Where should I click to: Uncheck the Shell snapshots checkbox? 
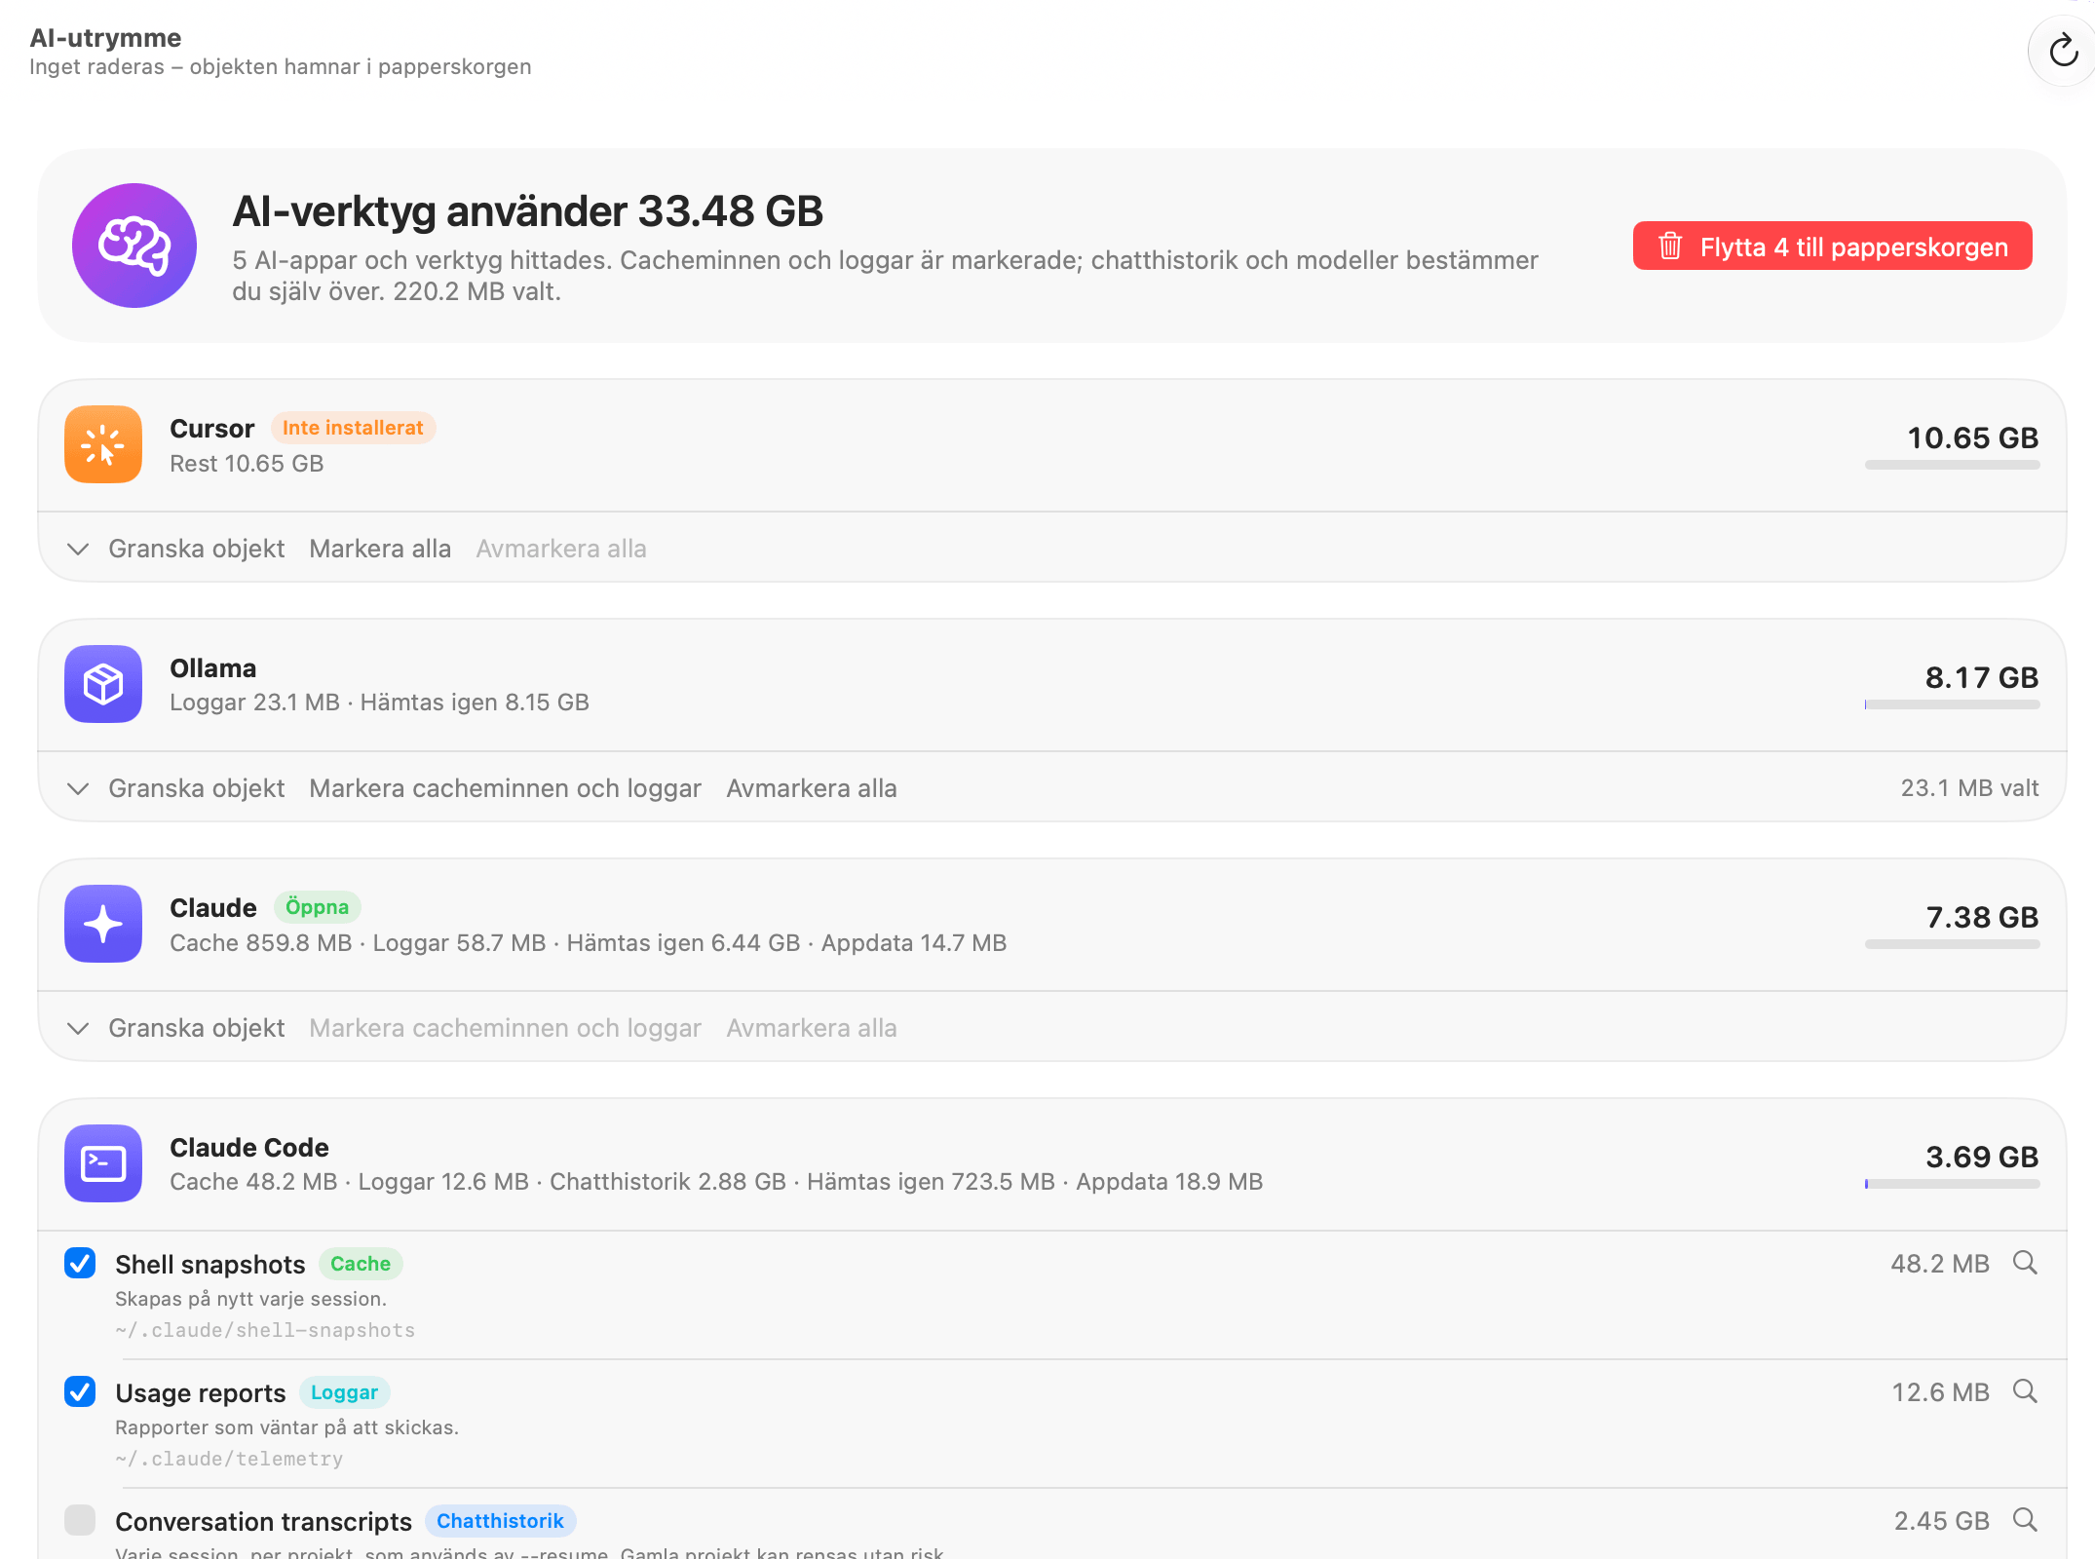(80, 1263)
